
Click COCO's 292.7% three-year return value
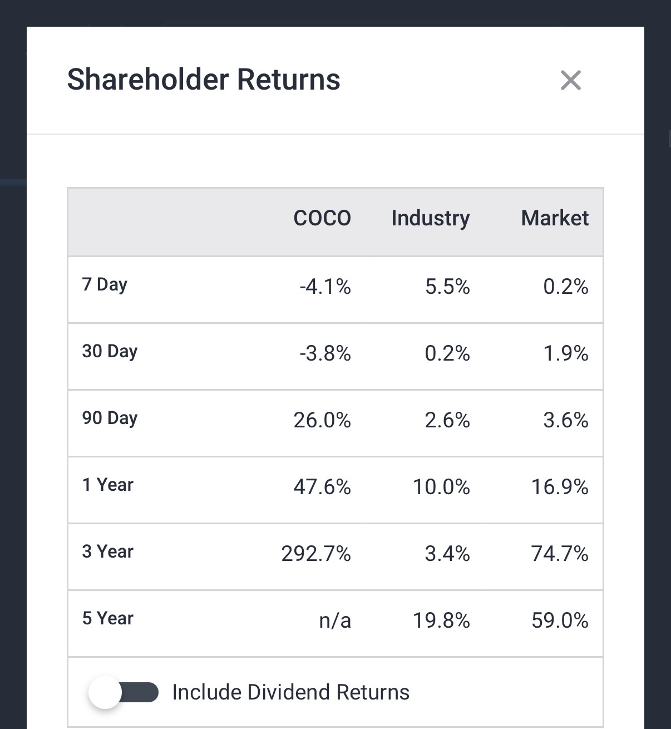pos(316,554)
